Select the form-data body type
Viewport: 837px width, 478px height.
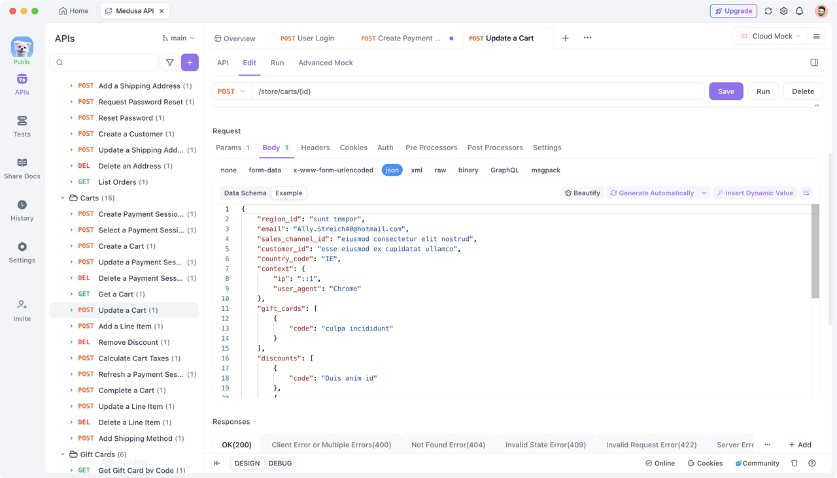(265, 170)
